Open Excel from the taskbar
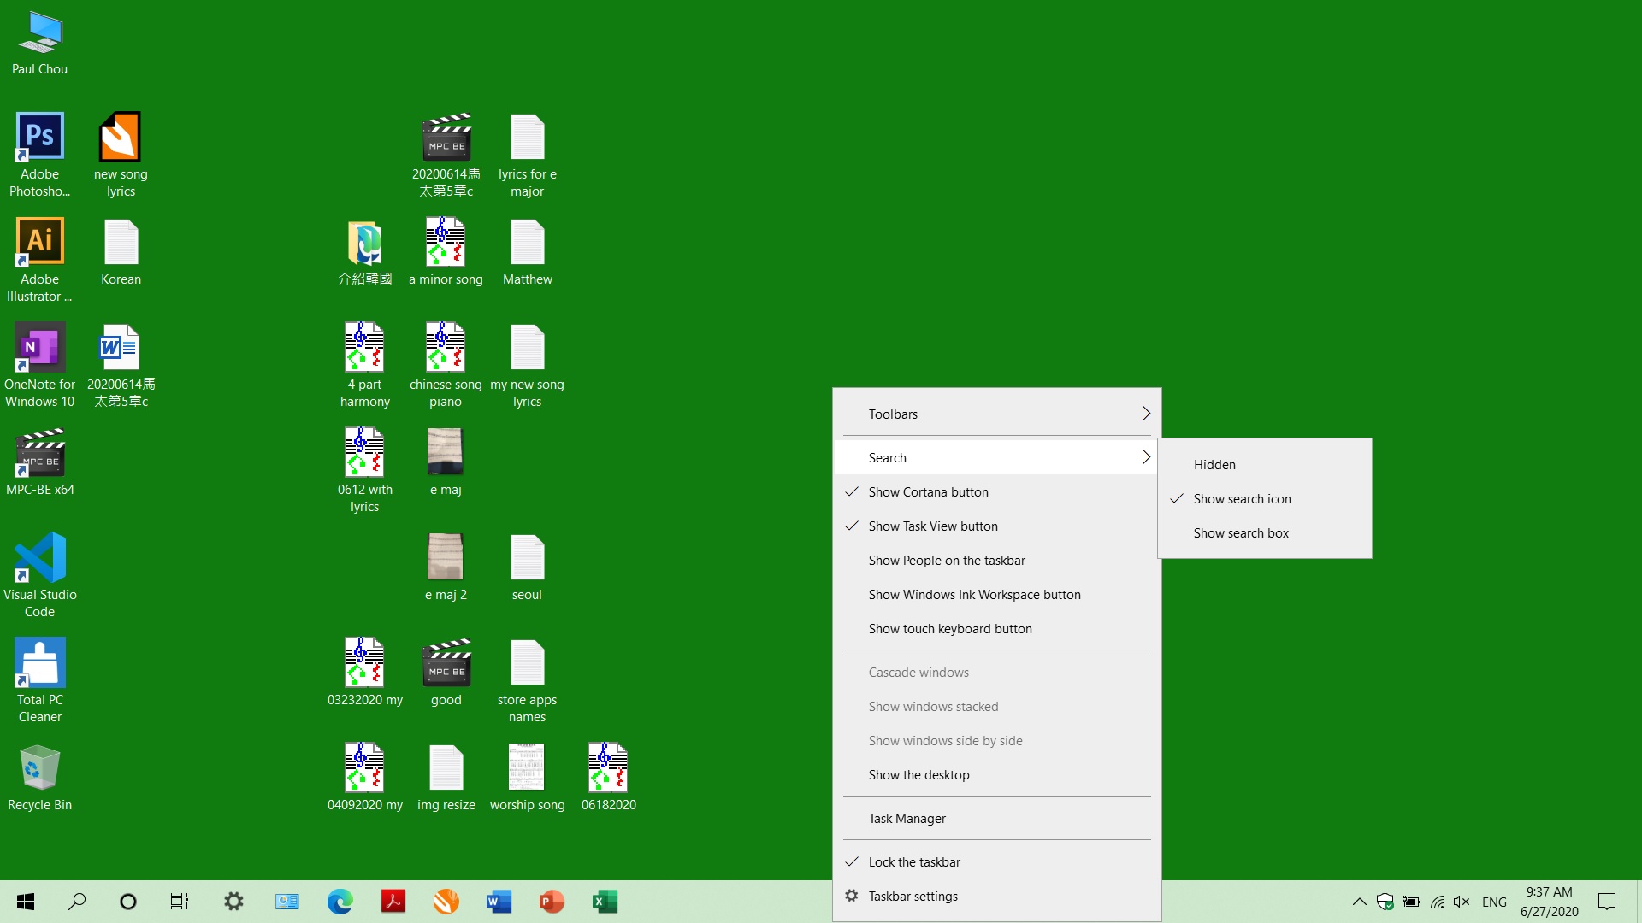This screenshot has width=1642, height=923. coord(605,901)
